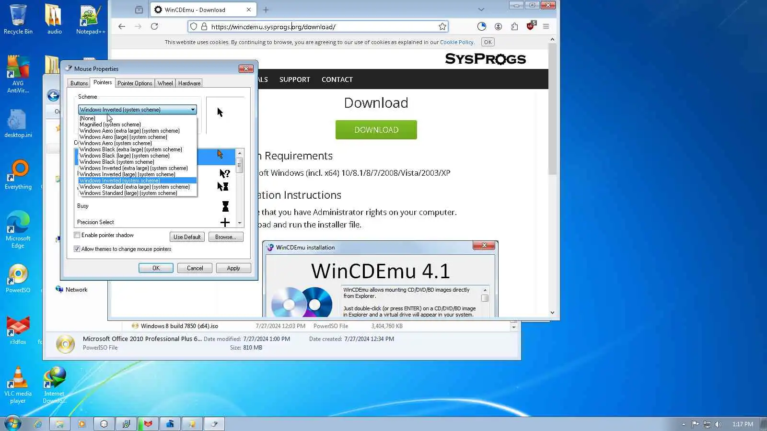The height and width of the screenshot is (431, 767).
Task: Click the Use Default button
Action: (187, 237)
